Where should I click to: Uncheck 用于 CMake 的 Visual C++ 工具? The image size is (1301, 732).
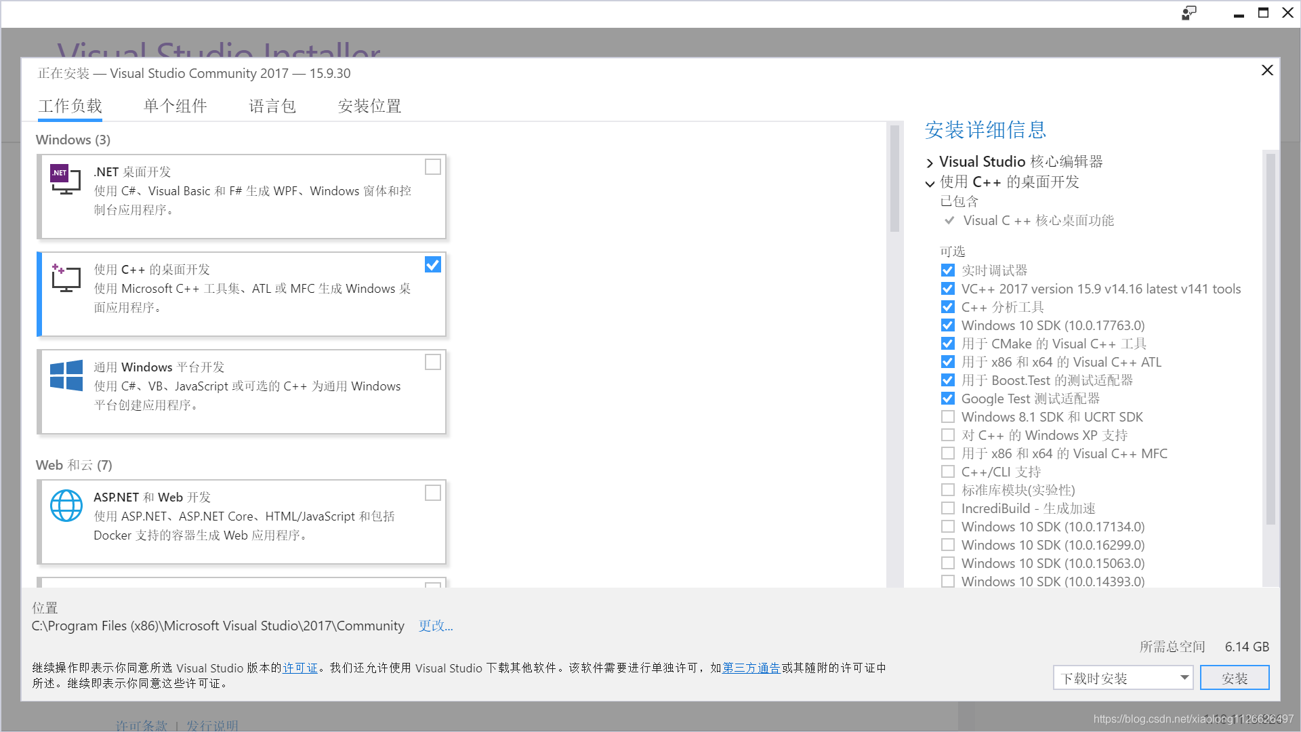948,344
